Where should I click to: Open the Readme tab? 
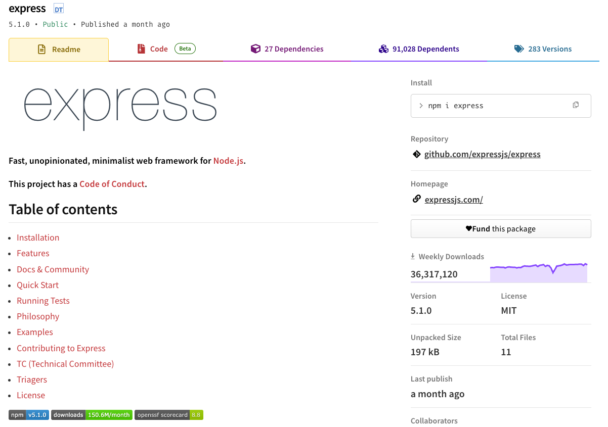[x=59, y=50]
